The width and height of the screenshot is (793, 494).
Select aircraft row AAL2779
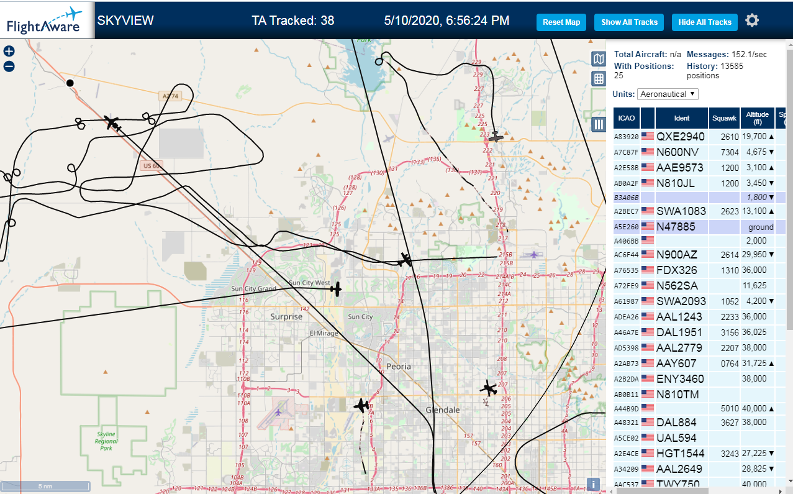(699, 348)
